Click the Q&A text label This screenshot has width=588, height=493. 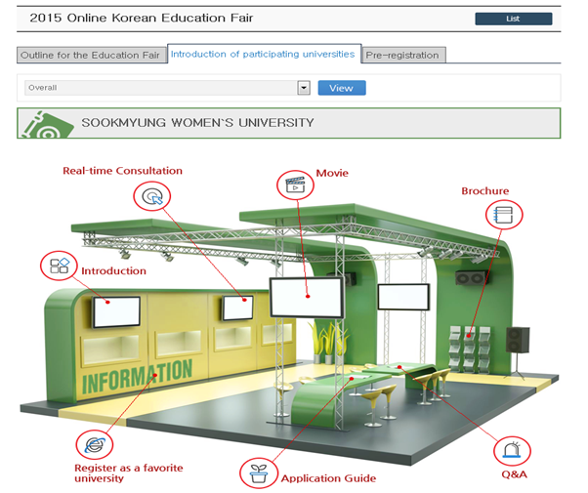click(514, 474)
